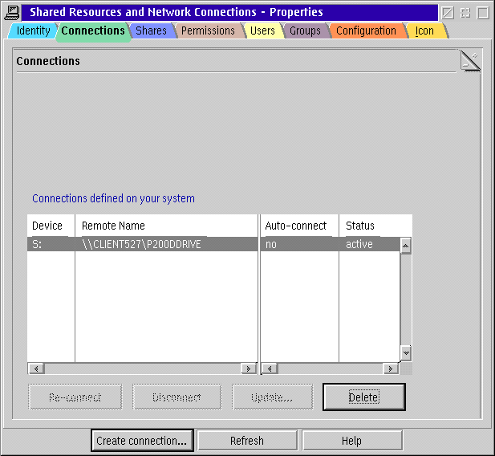Open Help for this dialog
Image resolution: width=495 pixels, height=456 pixels.
(x=351, y=441)
